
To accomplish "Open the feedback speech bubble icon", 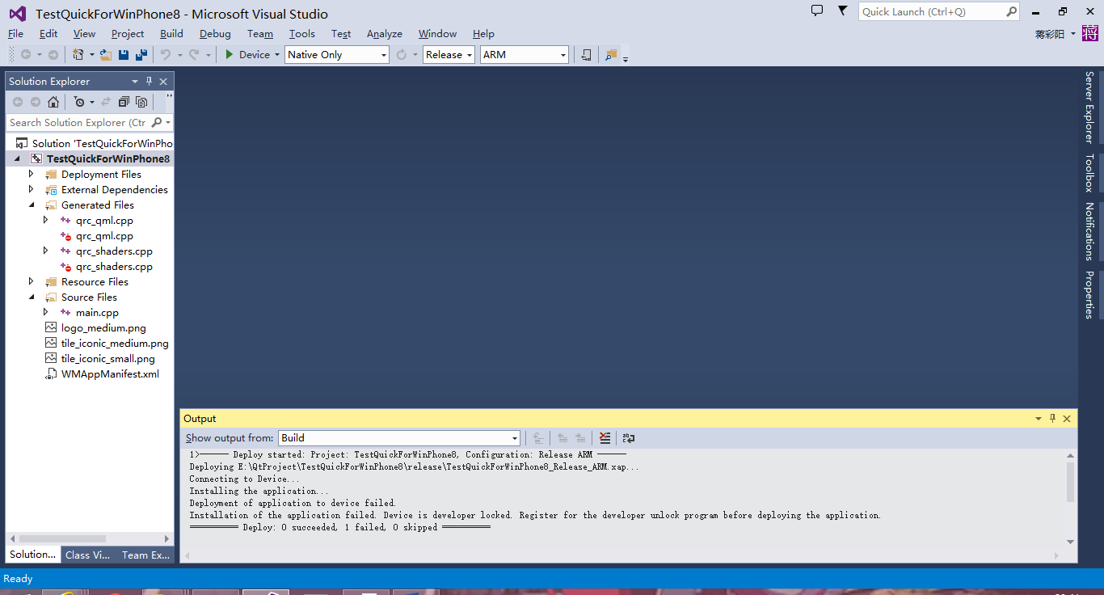I will click(x=817, y=11).
